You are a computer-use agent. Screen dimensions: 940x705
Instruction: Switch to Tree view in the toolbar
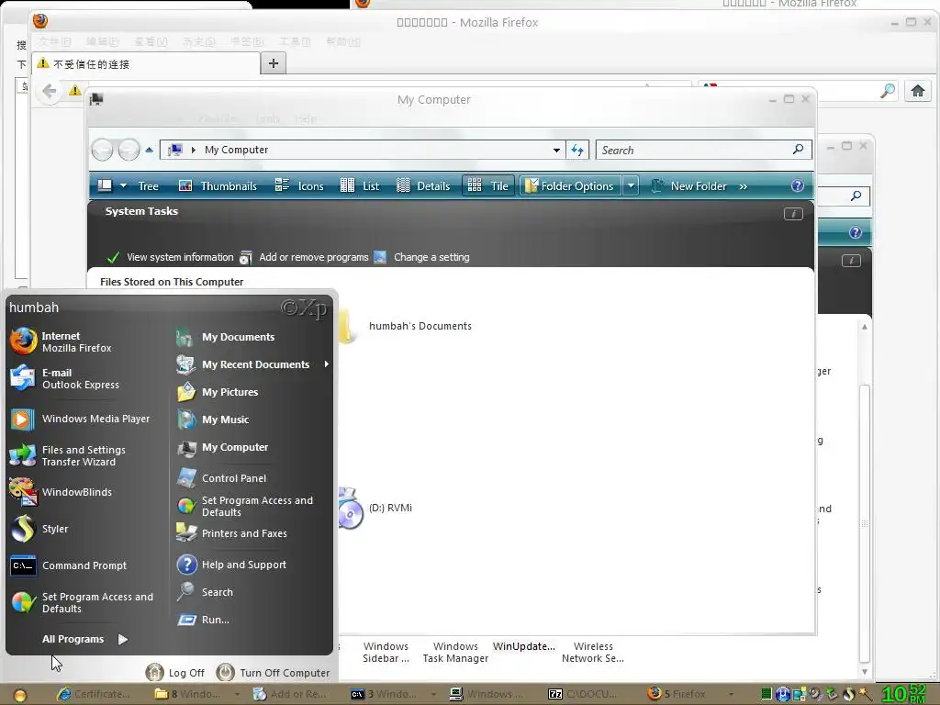[148, 186]
